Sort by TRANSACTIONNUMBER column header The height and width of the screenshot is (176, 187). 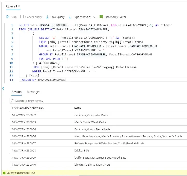28,108
